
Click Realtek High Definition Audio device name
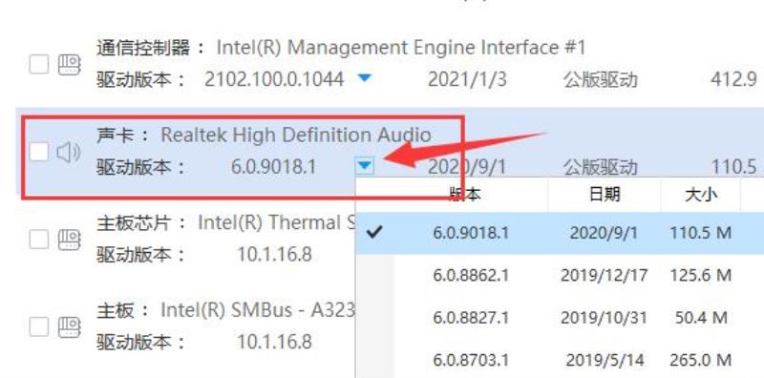296,135
